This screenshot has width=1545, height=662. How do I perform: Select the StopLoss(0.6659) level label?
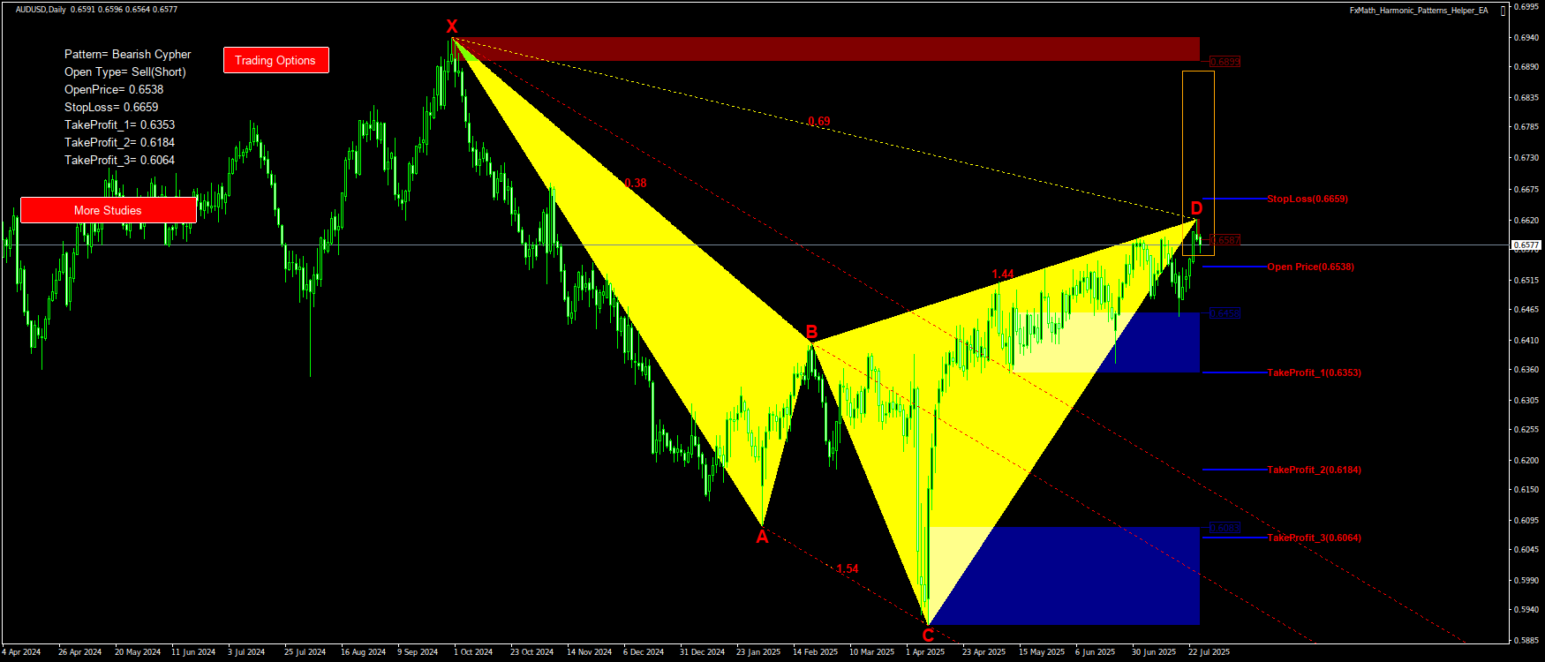[1307, 199]
